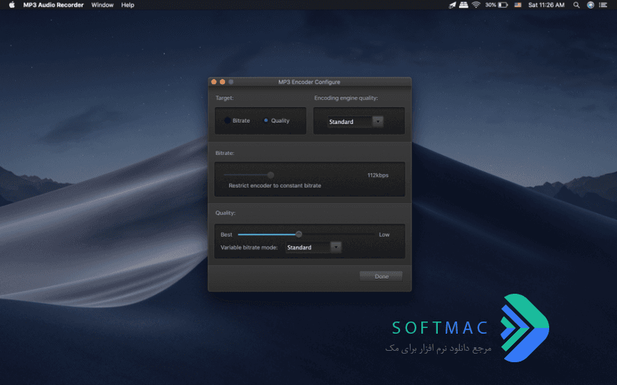Click the Done button
This screenshot has width=617, height=385.
pos(381,276)
